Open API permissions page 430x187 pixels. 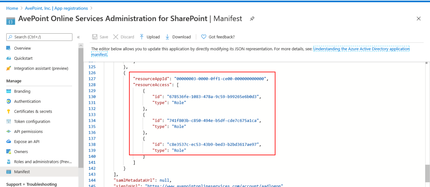[28, 132]
